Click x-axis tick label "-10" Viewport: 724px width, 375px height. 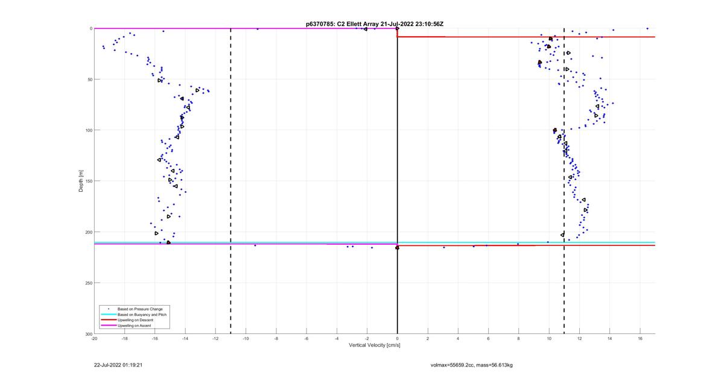pyautogui.click(x=246, y=338)
